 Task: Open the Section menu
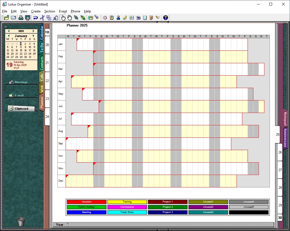click(50, 11)
